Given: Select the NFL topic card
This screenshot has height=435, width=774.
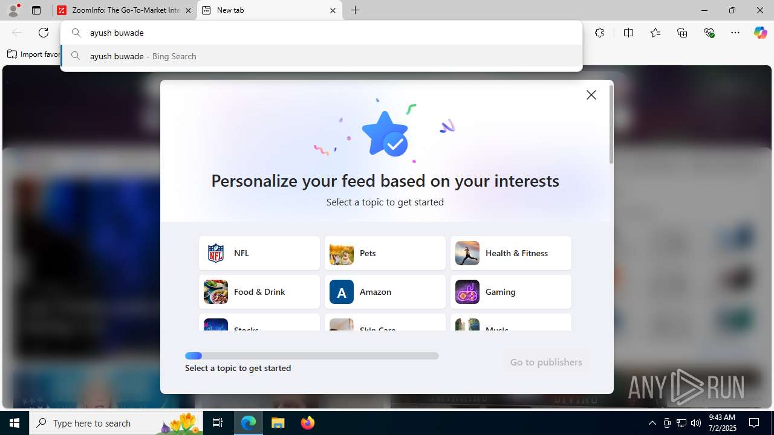Looking at the screenshot, I should coord(259,253).
